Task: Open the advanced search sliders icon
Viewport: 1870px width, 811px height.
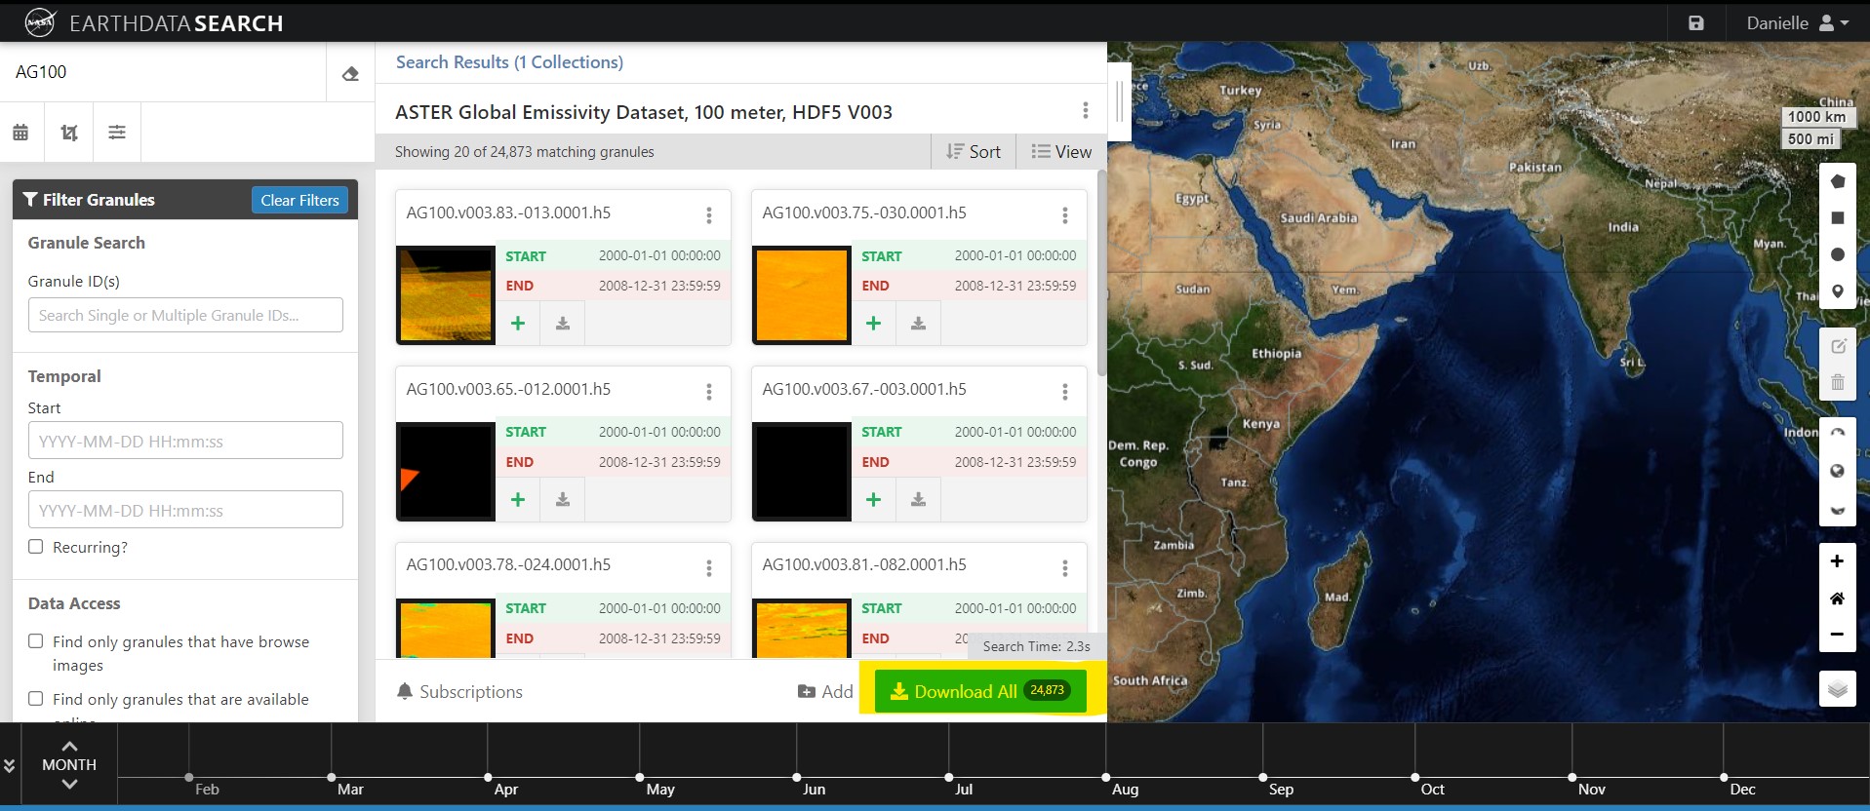Action: click(117, 133)
